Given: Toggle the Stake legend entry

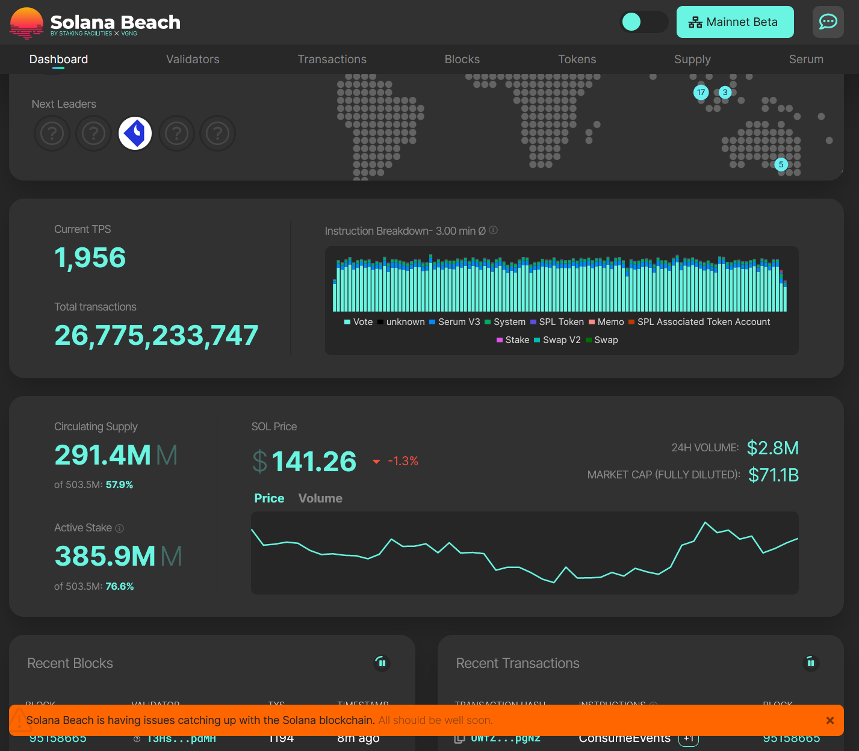Looking at the screenshot, I should [x=513, y=340].
